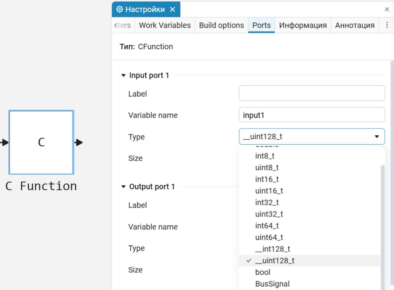The width and height of the screenshot is (394, 290).
Task: Click the dropdown list scrollbar
Action: coord(383,219)
